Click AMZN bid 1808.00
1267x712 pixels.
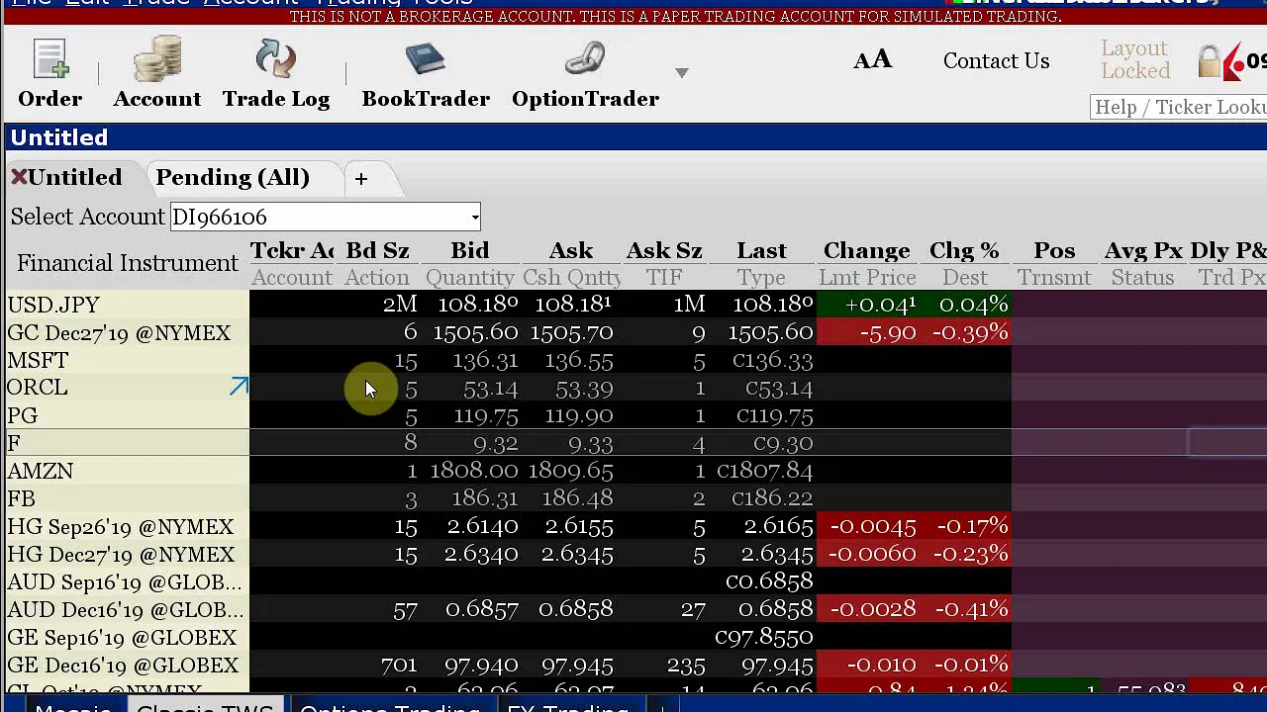(x=474, y=471)
